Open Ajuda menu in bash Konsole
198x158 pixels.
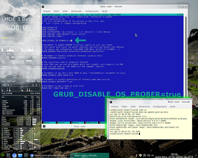(x=172, y=106)
